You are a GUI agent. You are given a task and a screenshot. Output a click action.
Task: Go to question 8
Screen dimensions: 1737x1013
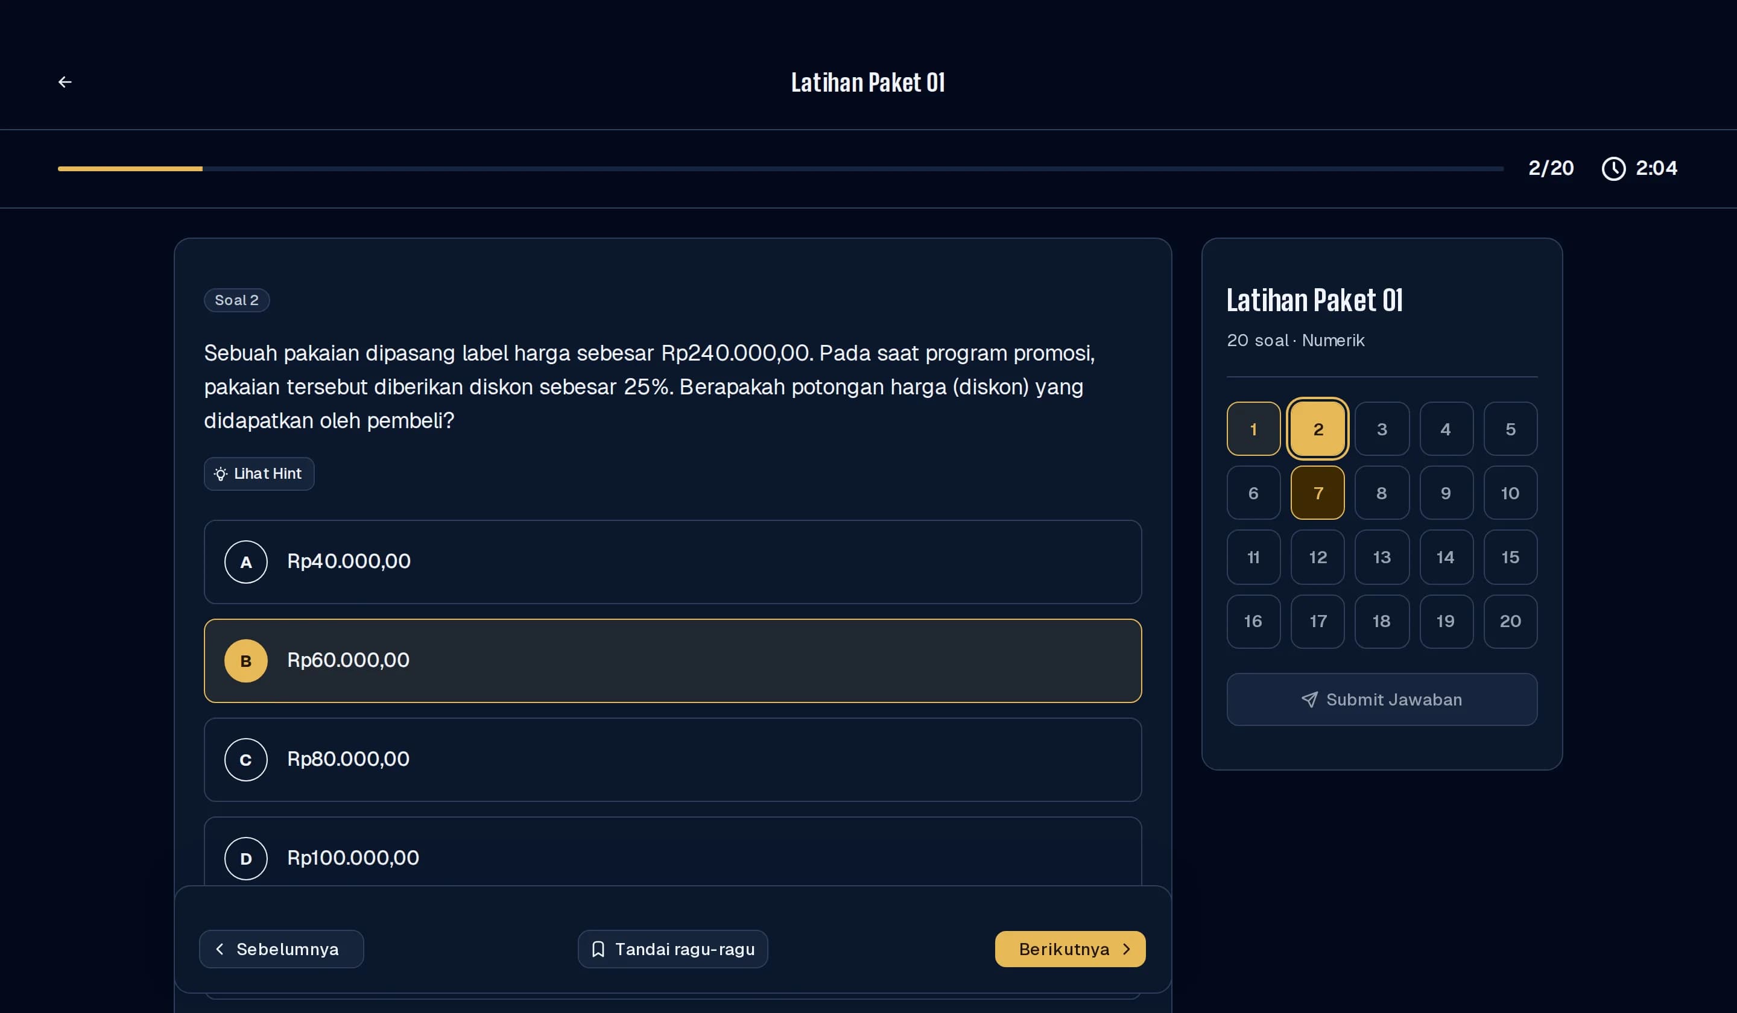tap(1381, 493)
